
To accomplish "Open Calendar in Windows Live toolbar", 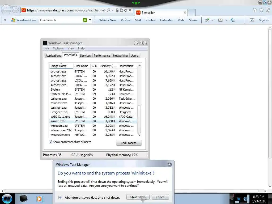I will (x=166, y=20).
